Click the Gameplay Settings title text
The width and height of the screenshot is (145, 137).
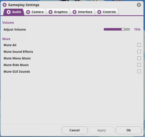click(24, 5)
